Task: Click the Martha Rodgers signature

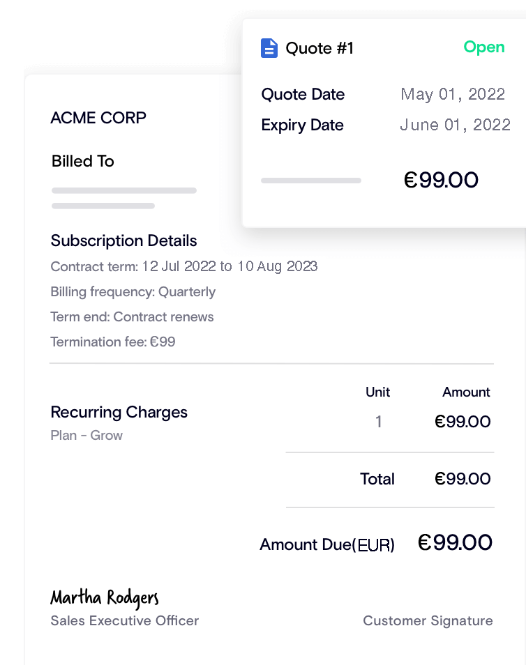Action: [105, 598]
